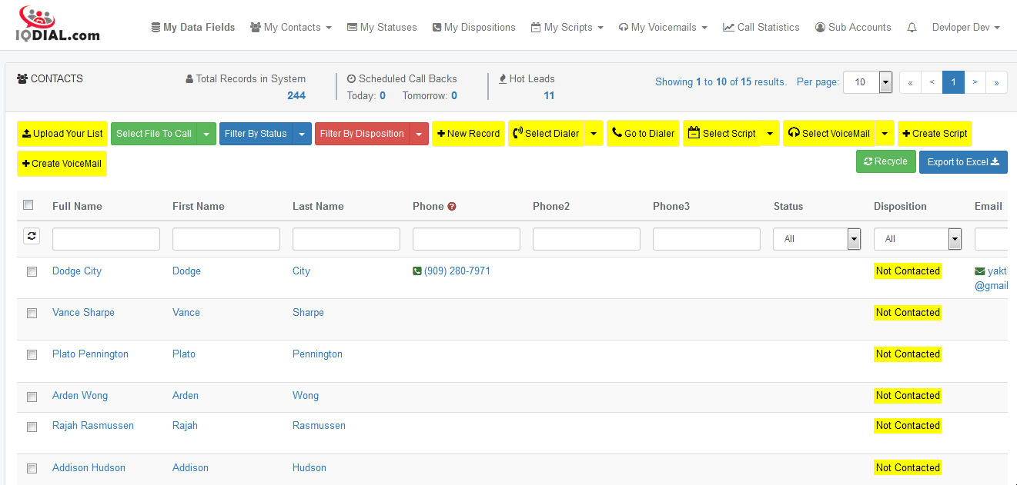This screenshot has width=1017, height=485.
Task: Click the Hot Leads count 11
Action: (549, 96)
